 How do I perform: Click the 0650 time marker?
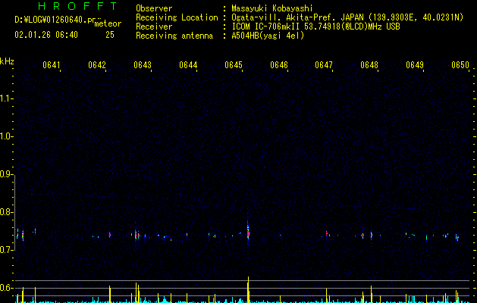(460, 65)
